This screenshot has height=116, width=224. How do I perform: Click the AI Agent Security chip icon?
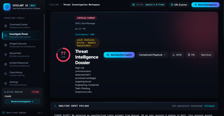tap(6, 45)
